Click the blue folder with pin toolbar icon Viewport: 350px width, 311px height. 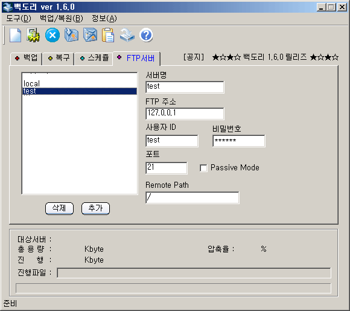pos(71,35)
